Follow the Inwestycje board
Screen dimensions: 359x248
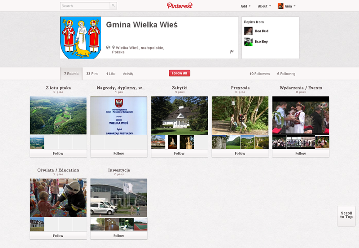(118, 235)
